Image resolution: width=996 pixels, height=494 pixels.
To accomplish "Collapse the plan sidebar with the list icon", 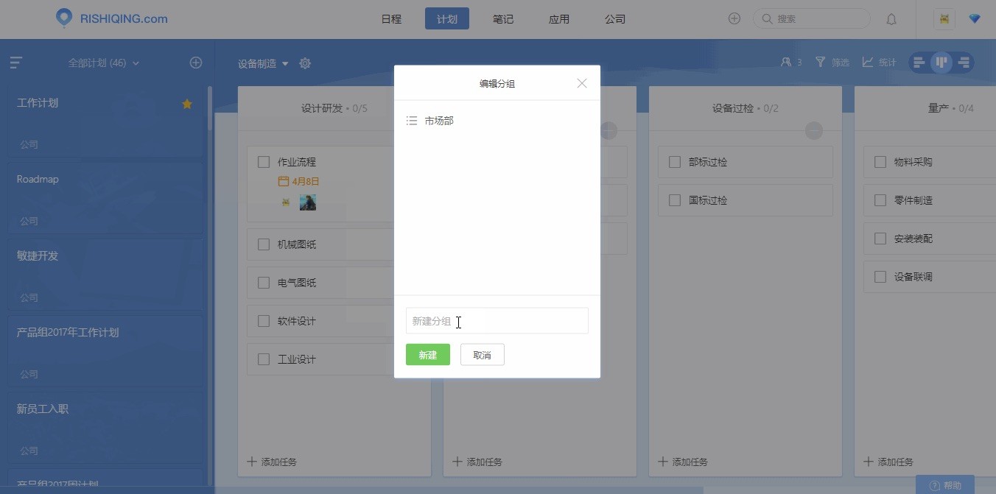I will coord(16,63).
